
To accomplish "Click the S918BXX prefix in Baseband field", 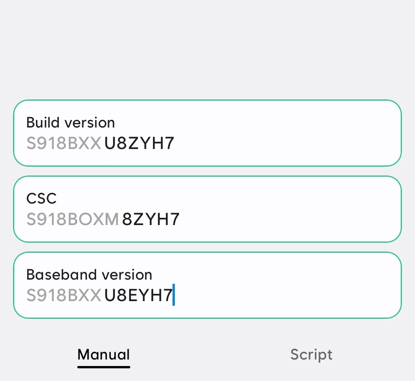I will click(63, 295).
